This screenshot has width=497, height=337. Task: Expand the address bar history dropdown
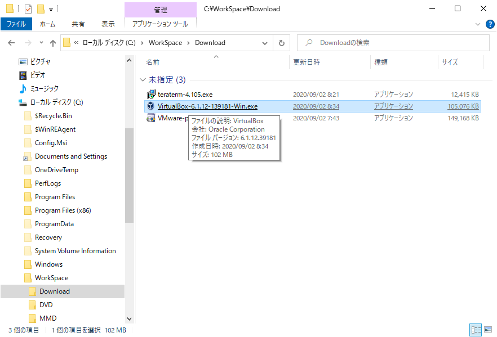265,43
